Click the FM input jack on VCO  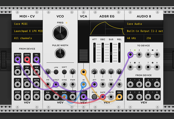(48, 84)
